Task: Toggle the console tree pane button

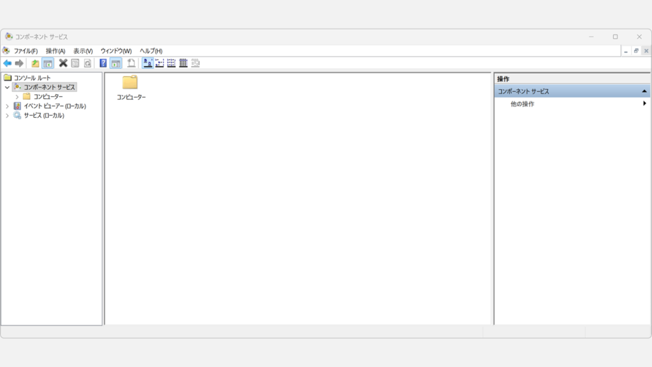Action: (48, 63)
